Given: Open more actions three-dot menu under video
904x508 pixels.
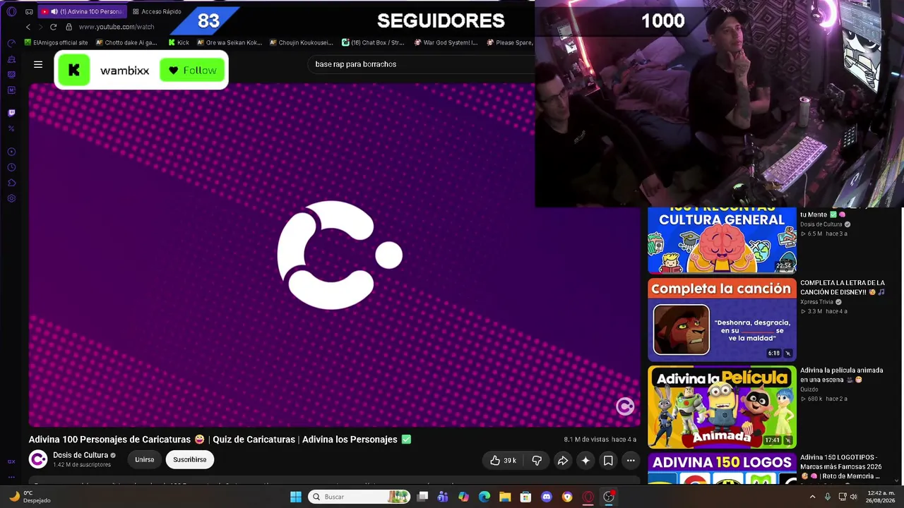Looking at the screenshot, I should click(x=631, y=461).
